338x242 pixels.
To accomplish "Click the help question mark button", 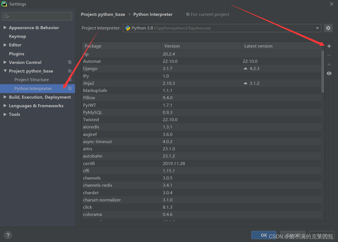I will click(8, 235).
